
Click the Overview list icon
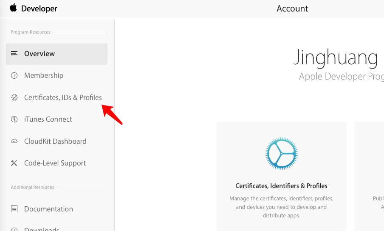(14, 53)
